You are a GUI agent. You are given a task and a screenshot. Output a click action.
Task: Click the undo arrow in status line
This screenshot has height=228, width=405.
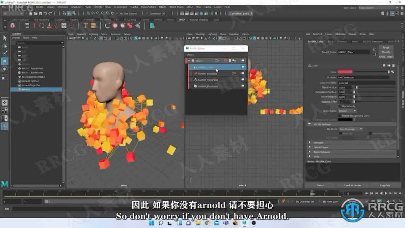click(45, 14)
